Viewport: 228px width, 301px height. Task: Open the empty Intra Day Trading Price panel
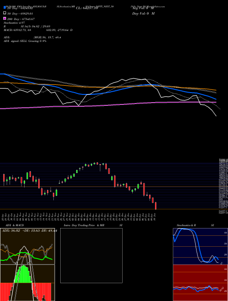click(91, 255)
